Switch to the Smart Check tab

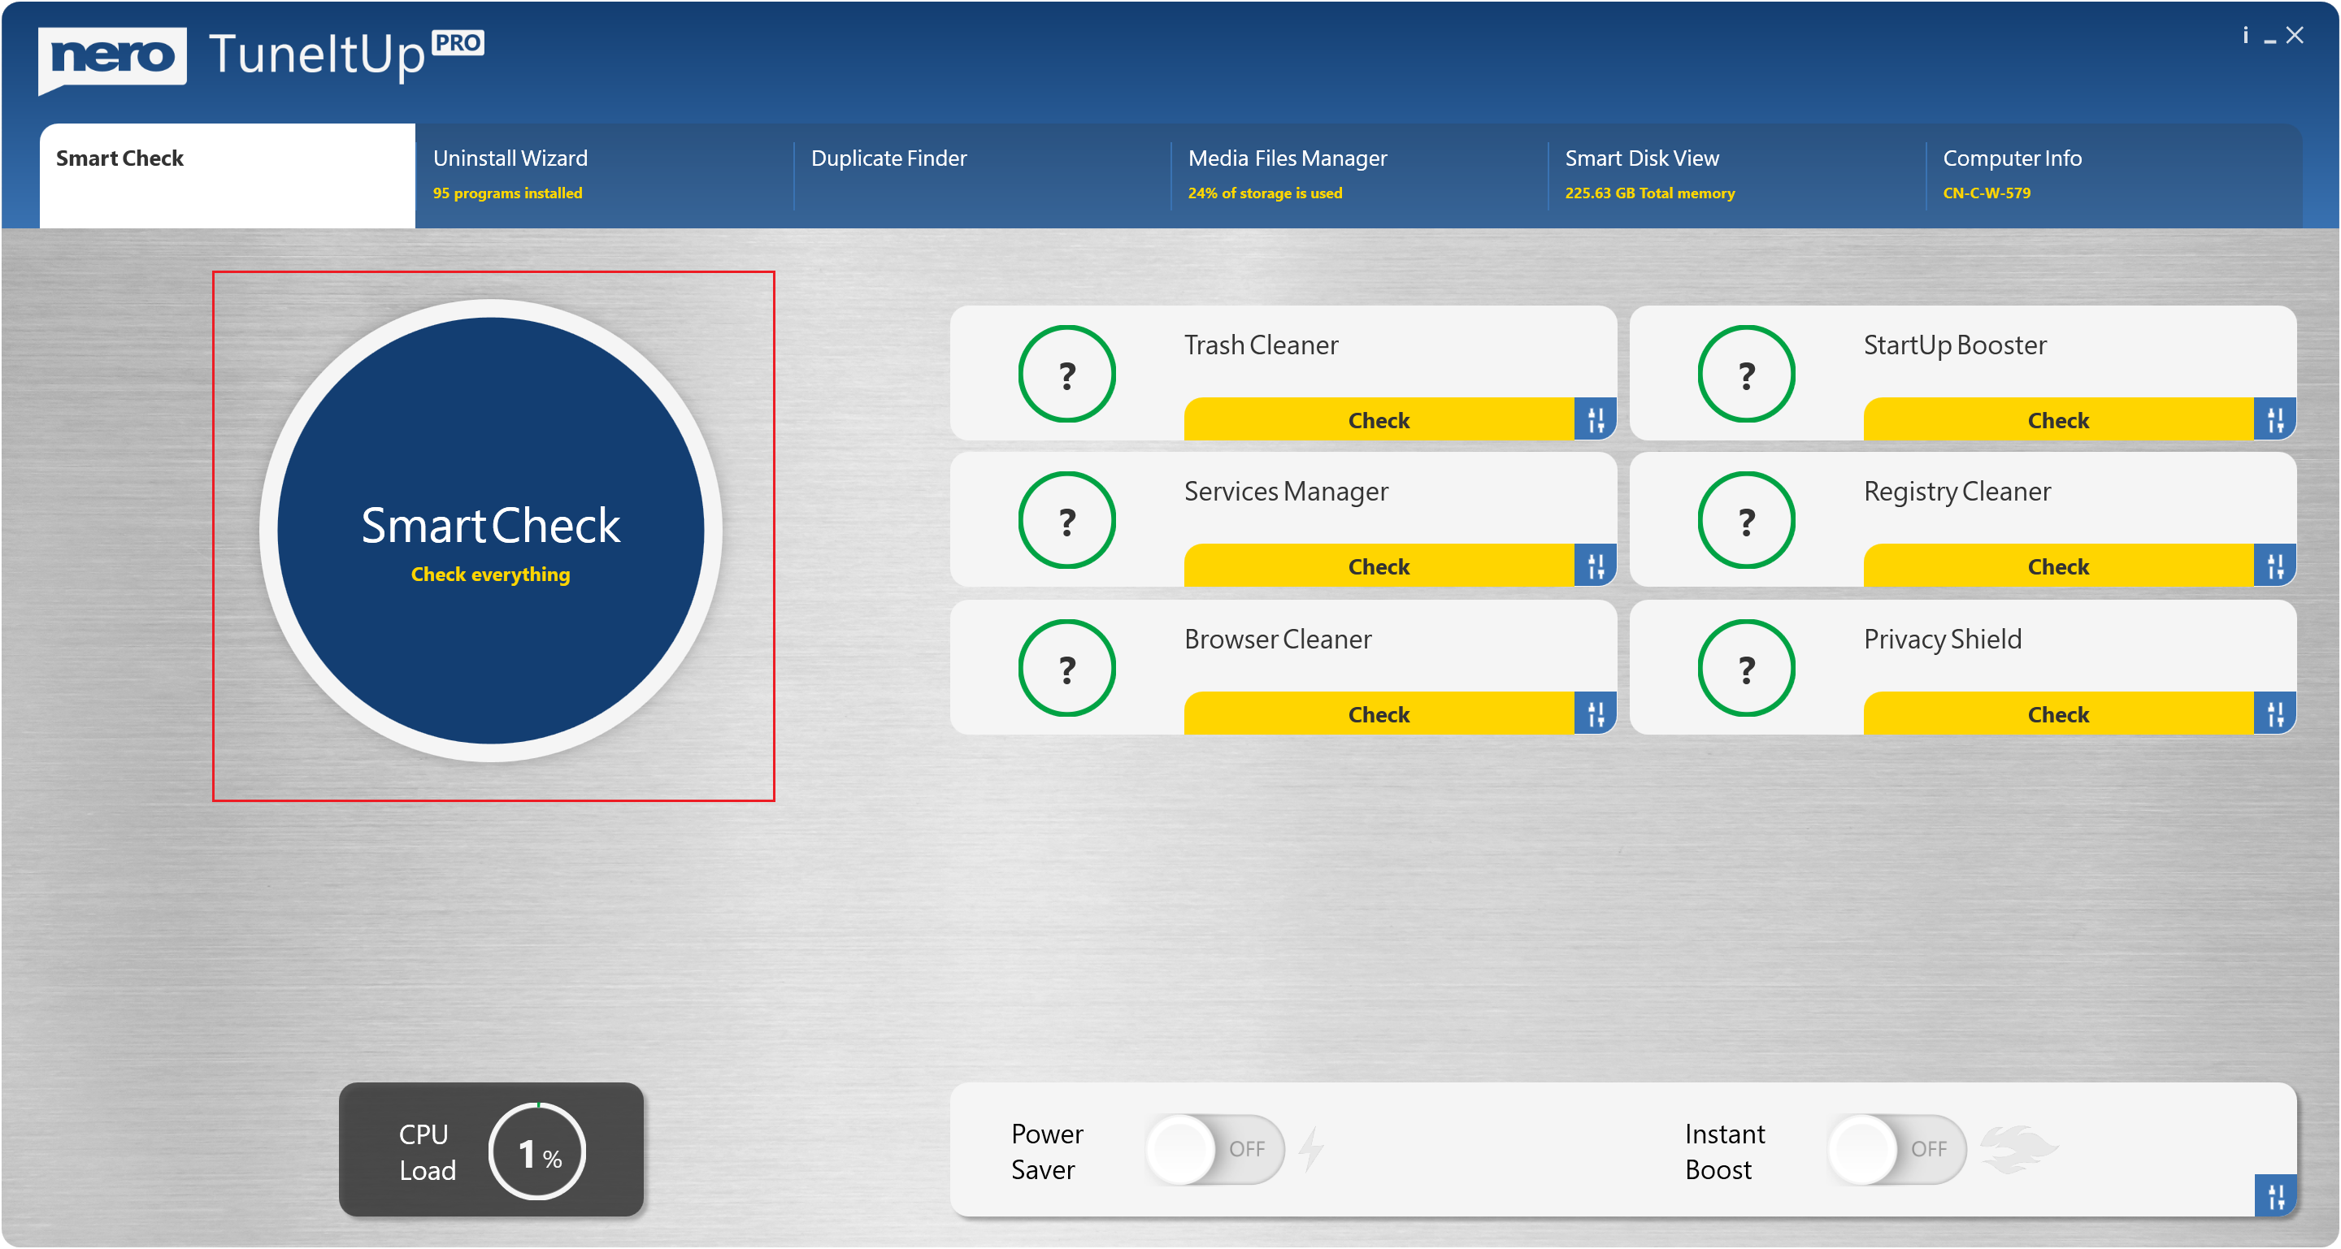click(228, 176)
